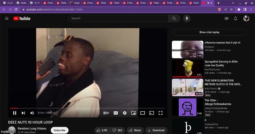Image resolution: width=255 pixels, height=134 pixels.
Task: Share this page from address bar
Action: (x=225, y=10)
